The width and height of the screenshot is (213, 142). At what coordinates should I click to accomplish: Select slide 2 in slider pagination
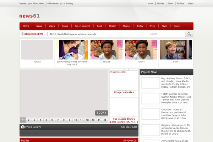pos(29,120)
